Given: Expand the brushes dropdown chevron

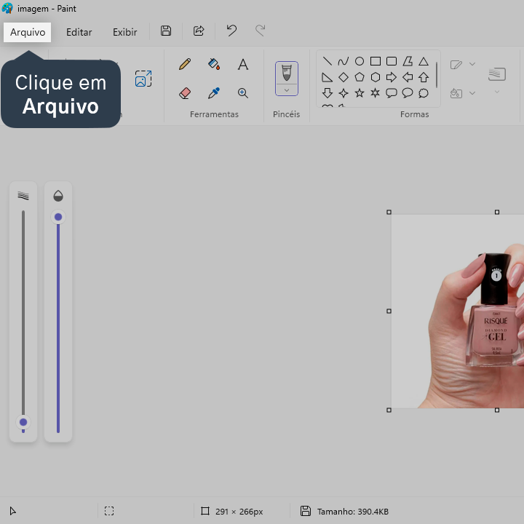Looking at the screenshot, I should [287, 90].
